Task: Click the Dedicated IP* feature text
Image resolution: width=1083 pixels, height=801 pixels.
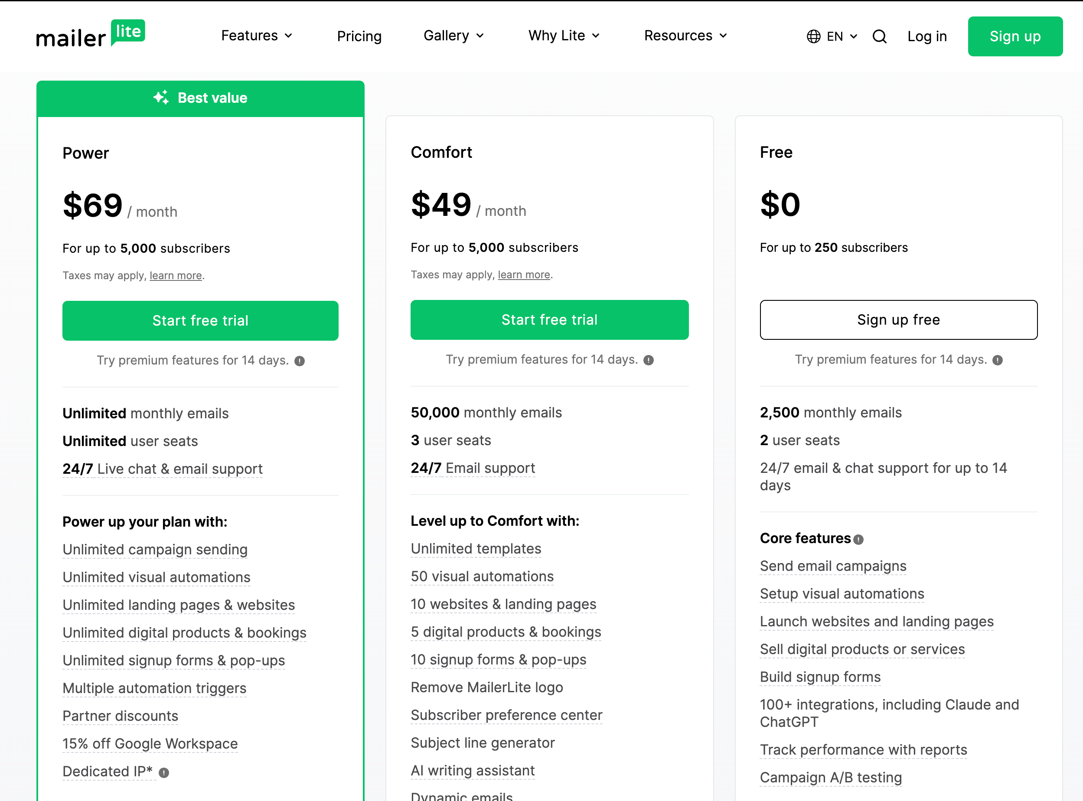Action: pyautogui.click(x=108, y=772)
